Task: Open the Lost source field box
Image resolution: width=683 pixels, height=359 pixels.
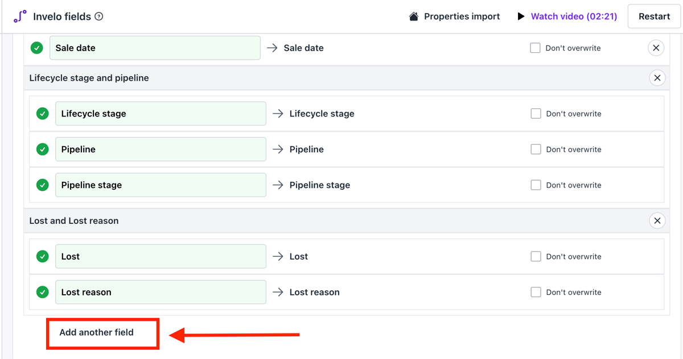Action: pos(161,257)
